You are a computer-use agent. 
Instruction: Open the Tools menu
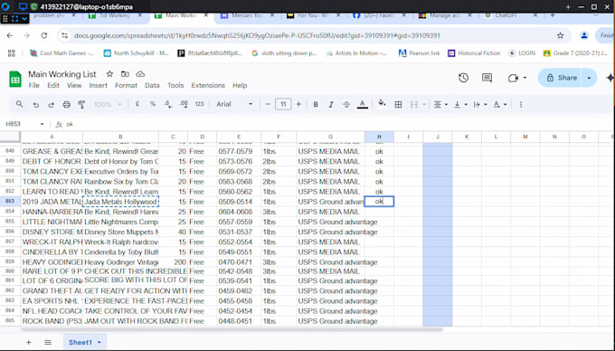[x=175, y=86]
